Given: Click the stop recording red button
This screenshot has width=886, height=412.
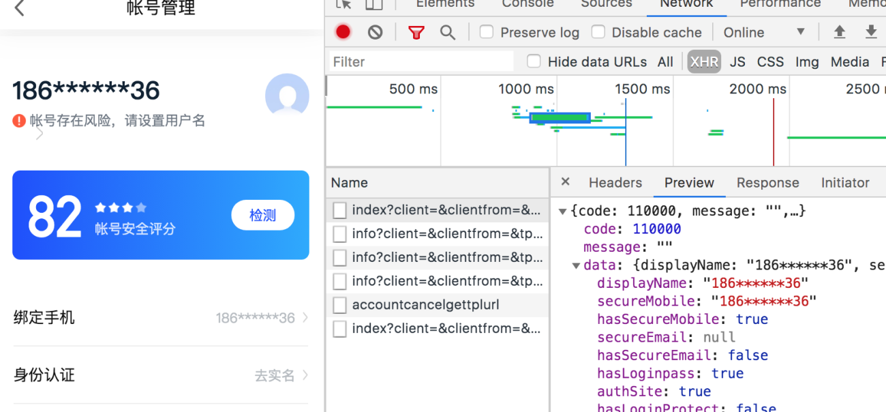Looking at the screenshot, I should (343, 32).
